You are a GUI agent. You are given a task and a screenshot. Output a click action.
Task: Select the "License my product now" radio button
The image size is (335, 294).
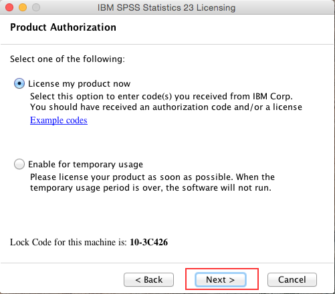19,83
